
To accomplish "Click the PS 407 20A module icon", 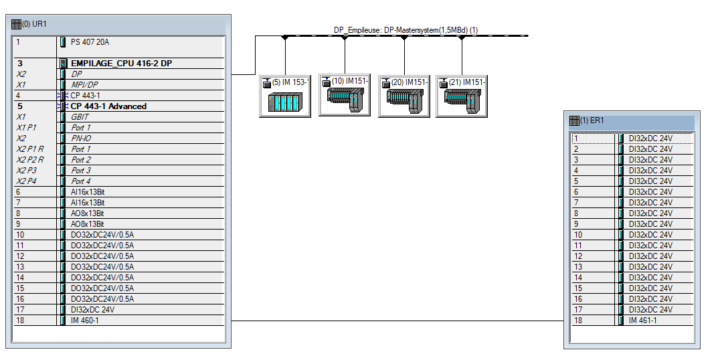I will coord(63,42).
